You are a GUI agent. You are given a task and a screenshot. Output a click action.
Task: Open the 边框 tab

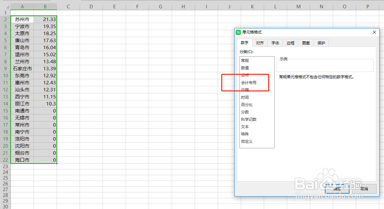pyautogui.click(x=291, y=43)
